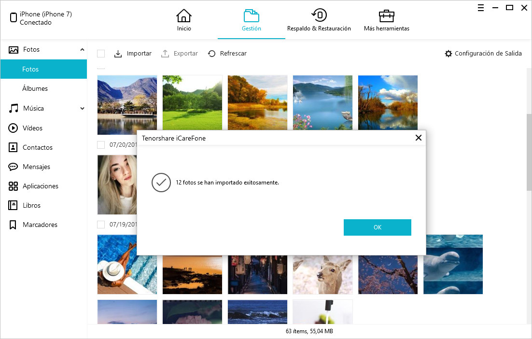Select the blue sky river reflection photo
Viewport: 532px width, 339px height.
[x=388, y=102]
